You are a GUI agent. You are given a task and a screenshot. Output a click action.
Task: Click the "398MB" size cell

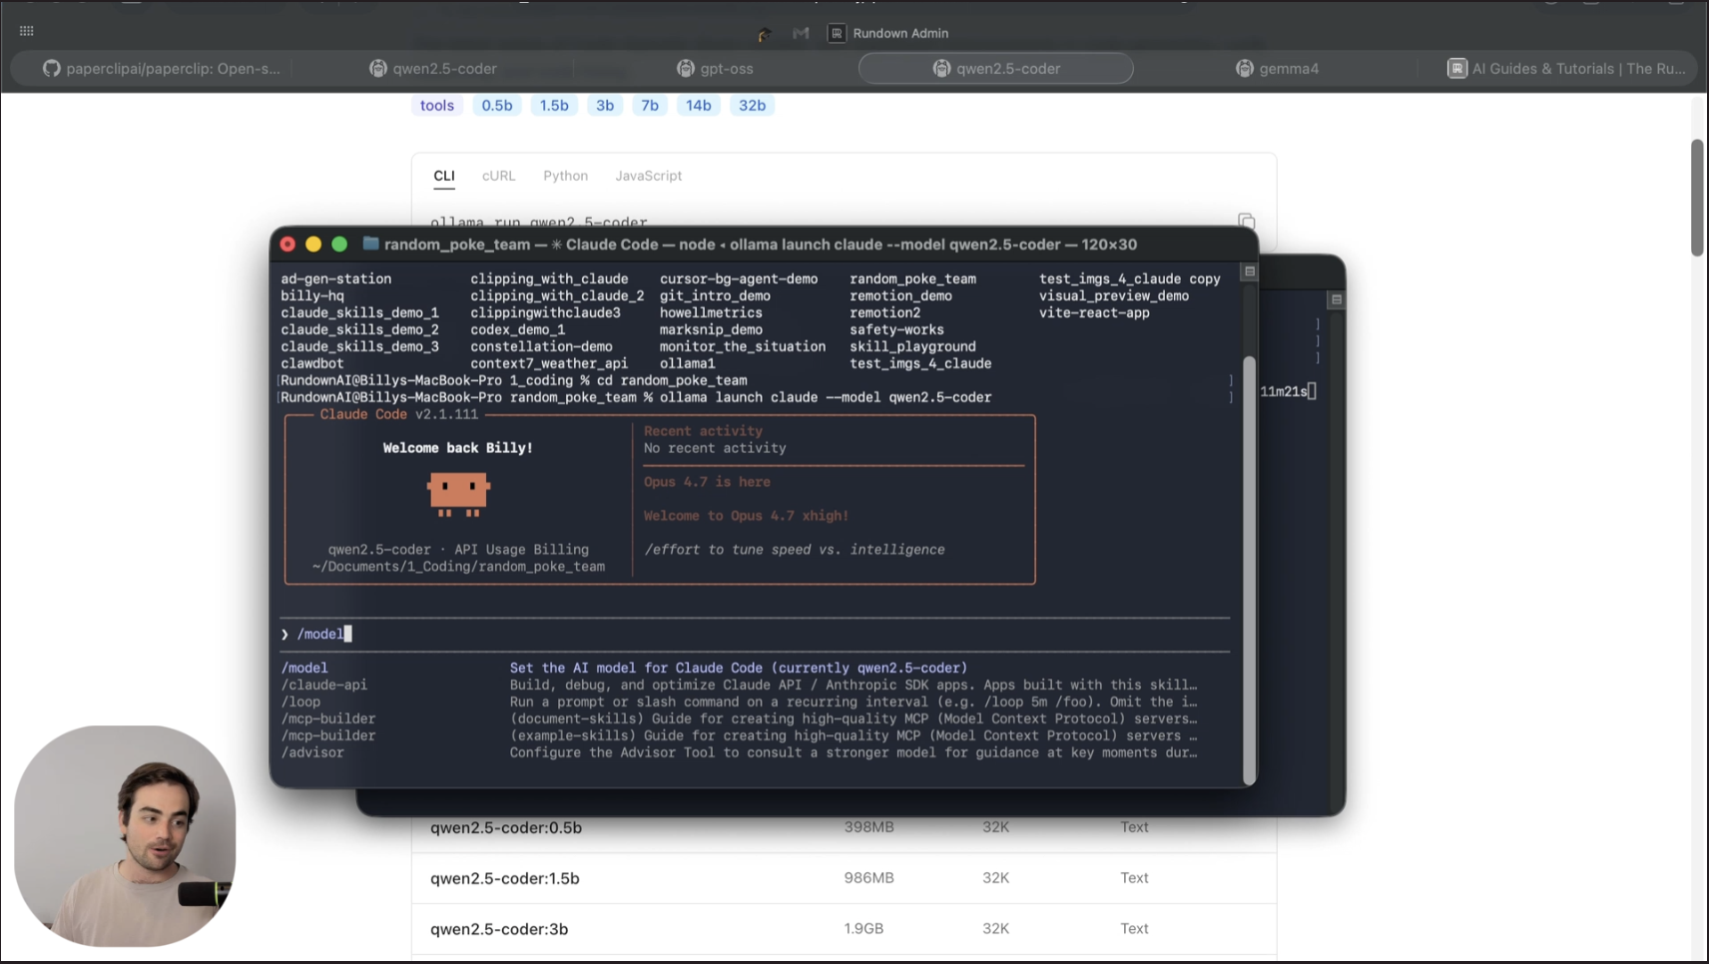pyautogui.click(x=869, y=827)
